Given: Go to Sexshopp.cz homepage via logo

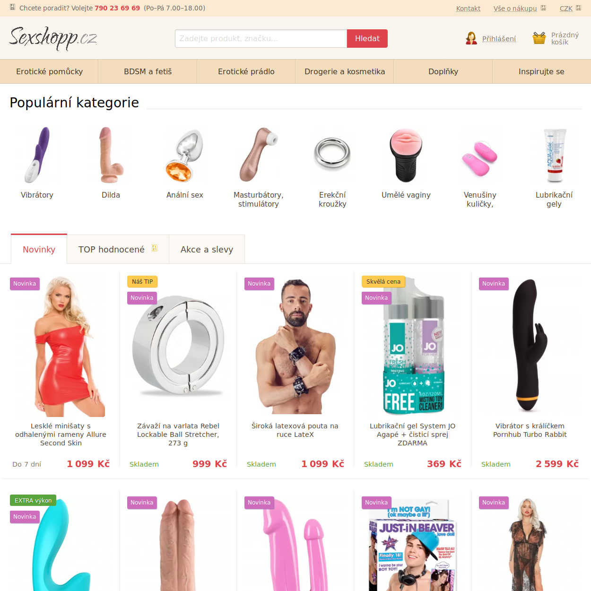Looking at the screenshot, I should [x=53, y=38].
